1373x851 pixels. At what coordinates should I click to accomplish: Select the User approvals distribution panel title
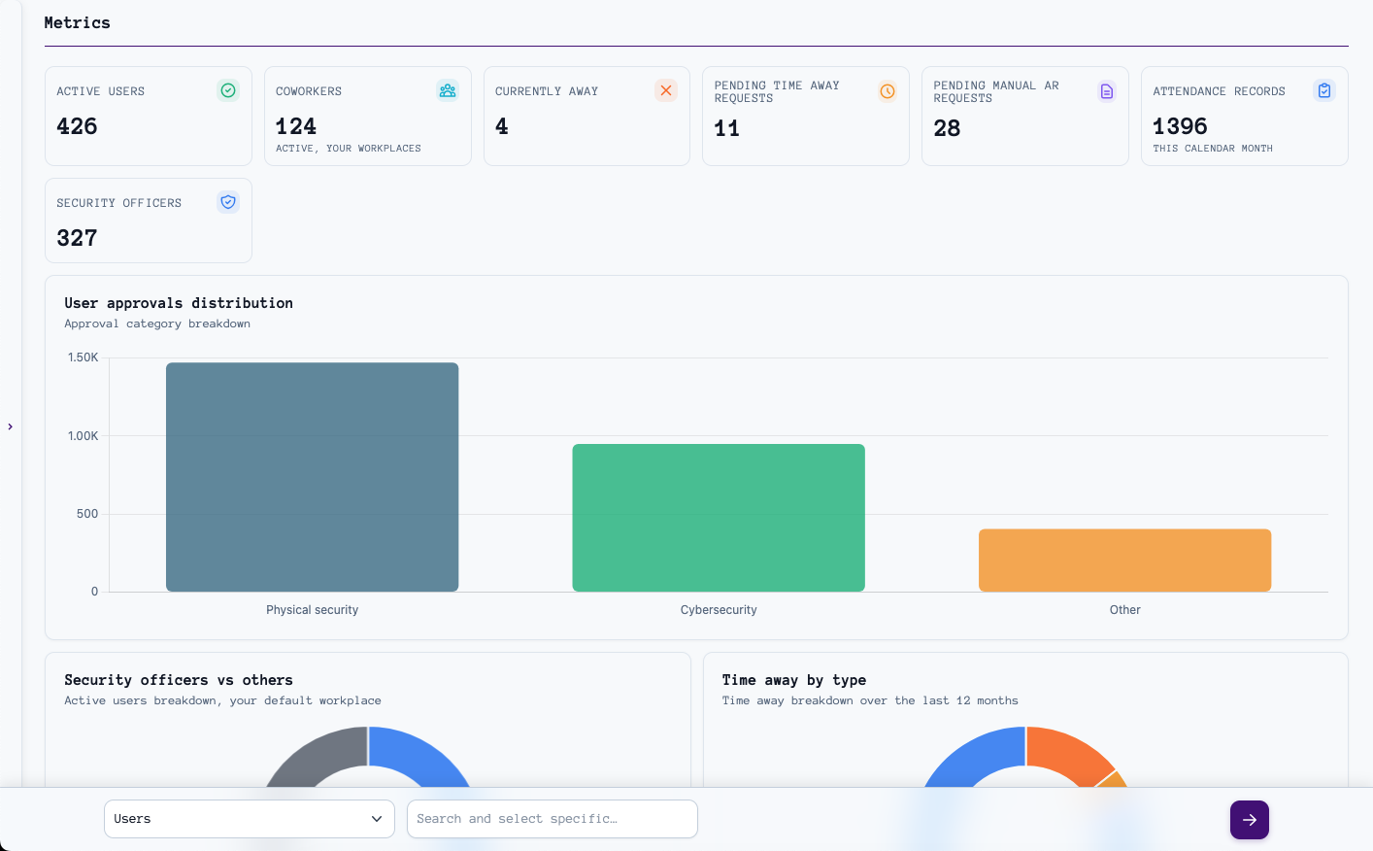pyautogui.click(x=179, y=302)
